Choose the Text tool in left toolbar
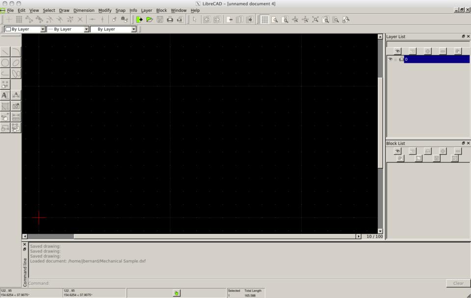 pyautogui.click(x=5, y=95)
